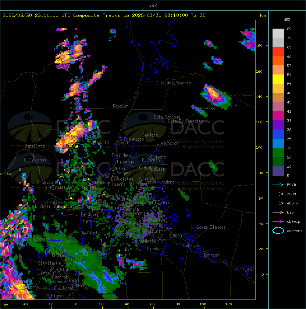
Task: Click legend label '30HM'
Action: [291, 194]
